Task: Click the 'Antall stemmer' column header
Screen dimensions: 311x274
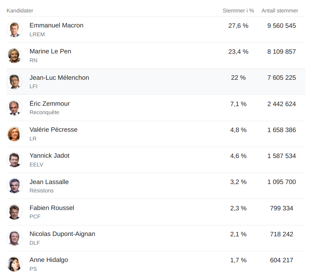Action: [280, 11]
